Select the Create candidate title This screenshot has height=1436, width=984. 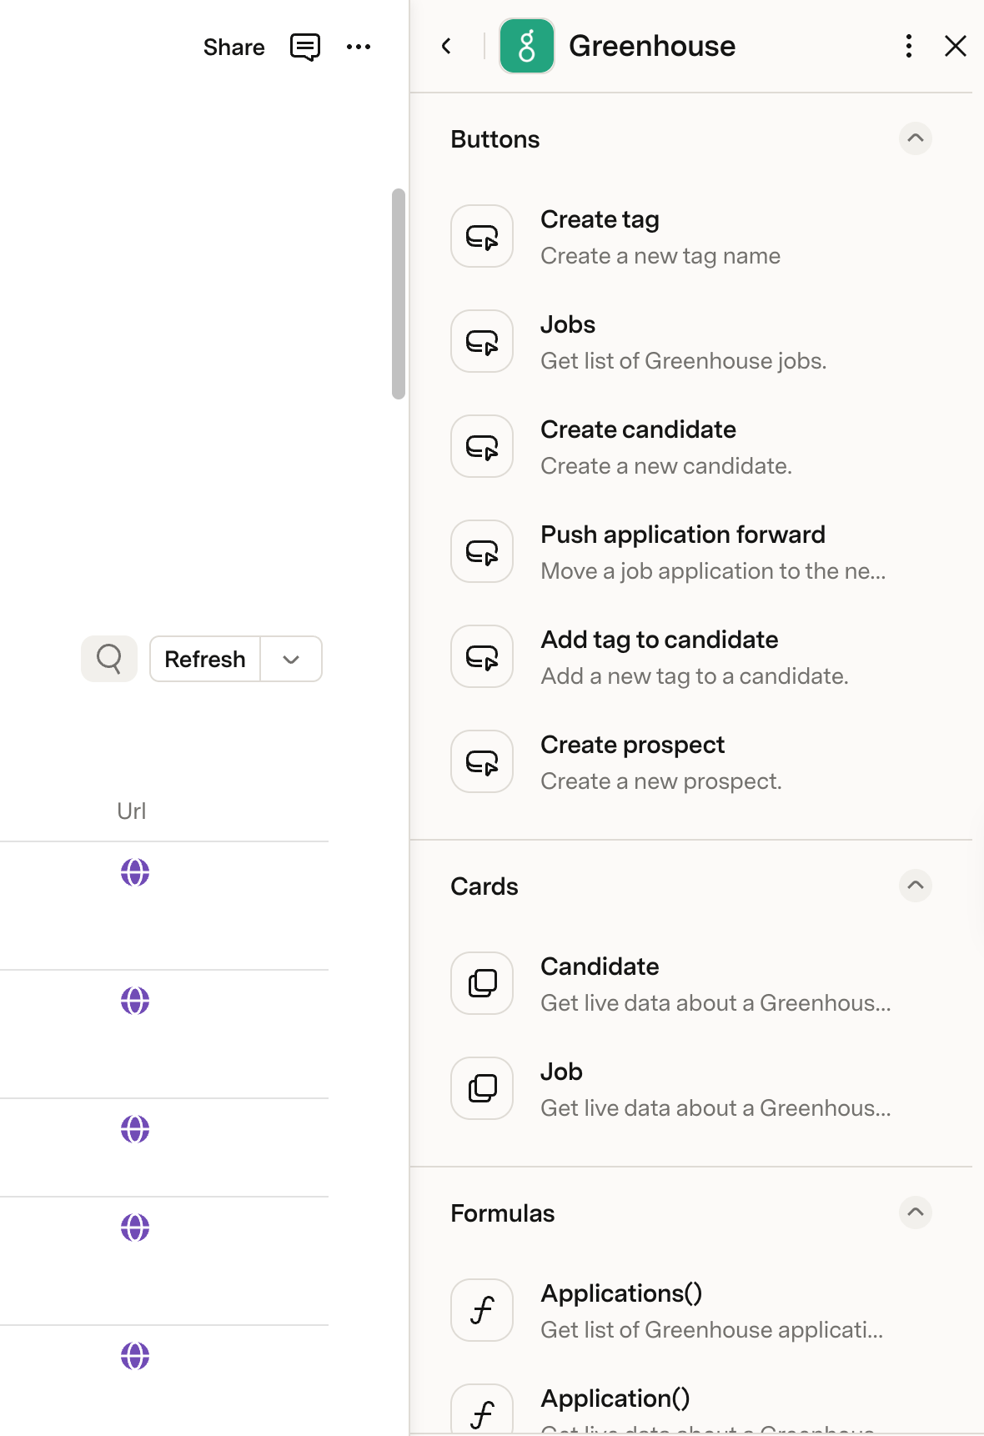click(x=638, y=429)
